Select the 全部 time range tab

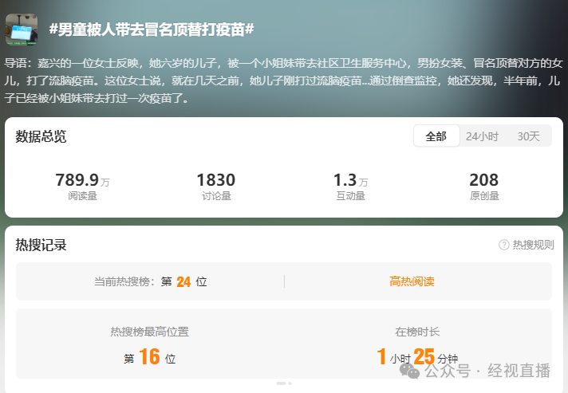point(436,136)
